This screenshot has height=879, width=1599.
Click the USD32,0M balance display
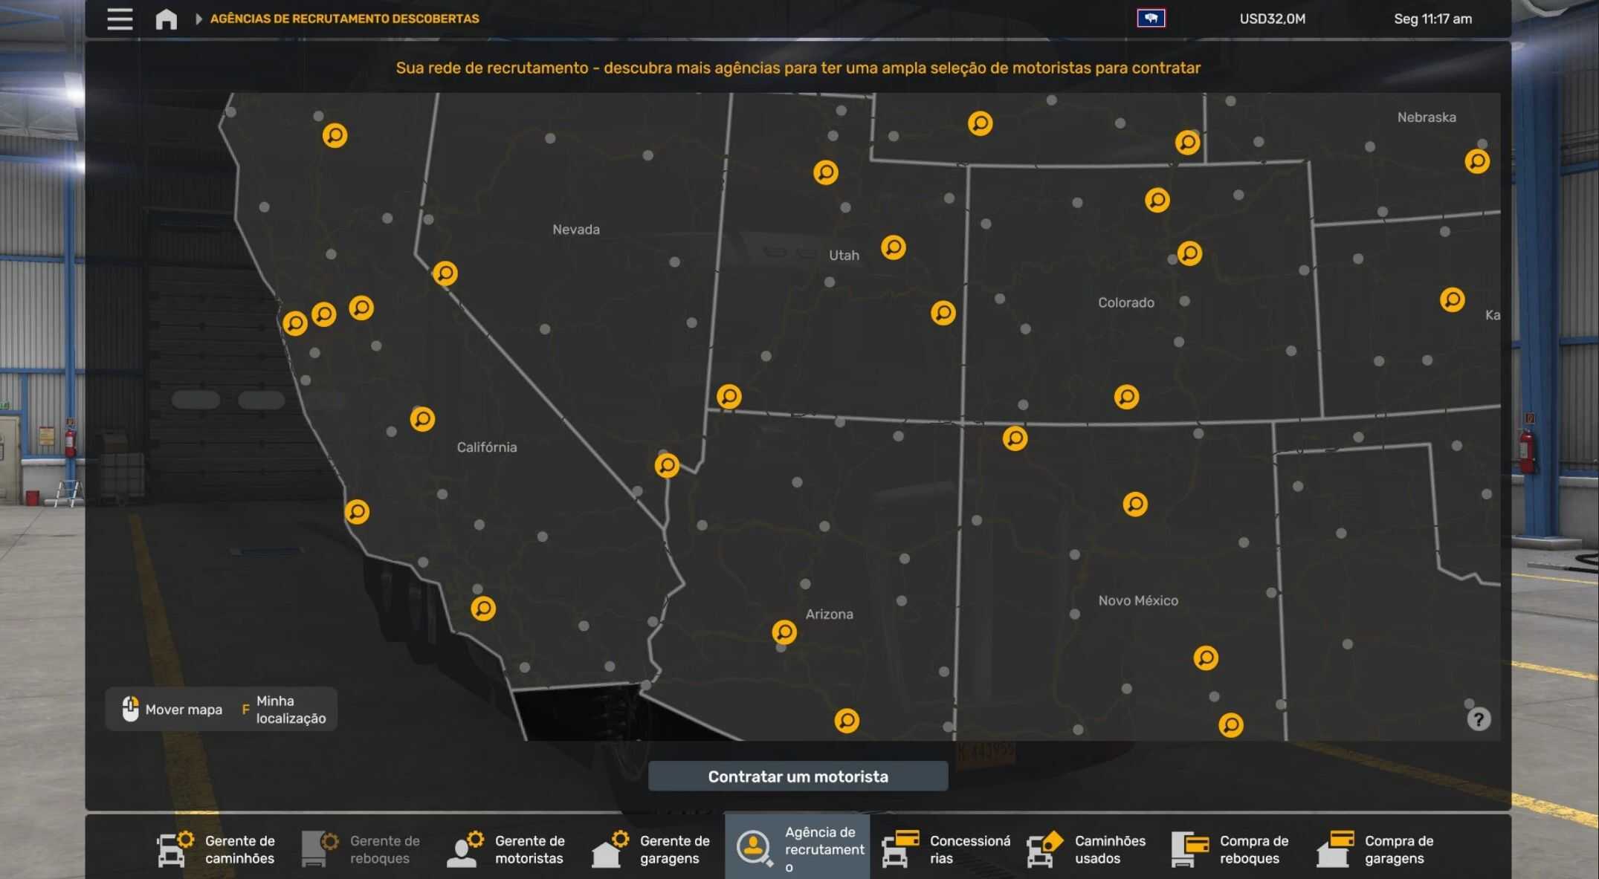(1271, 19)
